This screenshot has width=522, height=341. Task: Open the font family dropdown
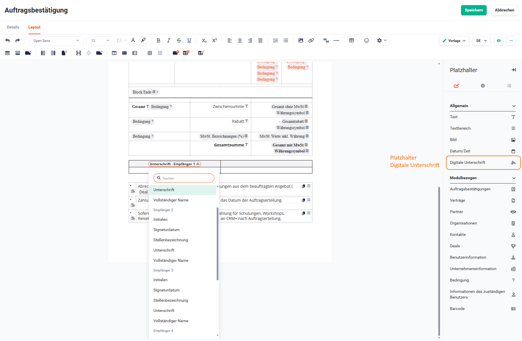pos(56,41)
